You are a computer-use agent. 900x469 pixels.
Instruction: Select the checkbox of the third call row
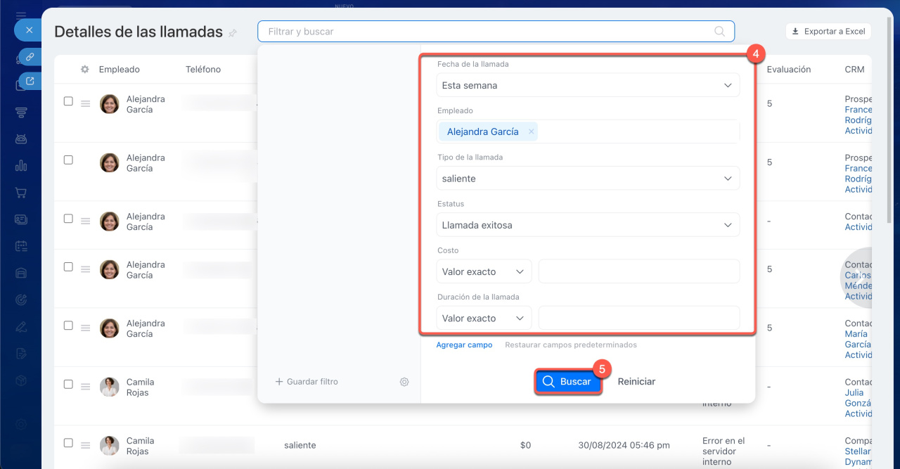(x=68, y=219)
